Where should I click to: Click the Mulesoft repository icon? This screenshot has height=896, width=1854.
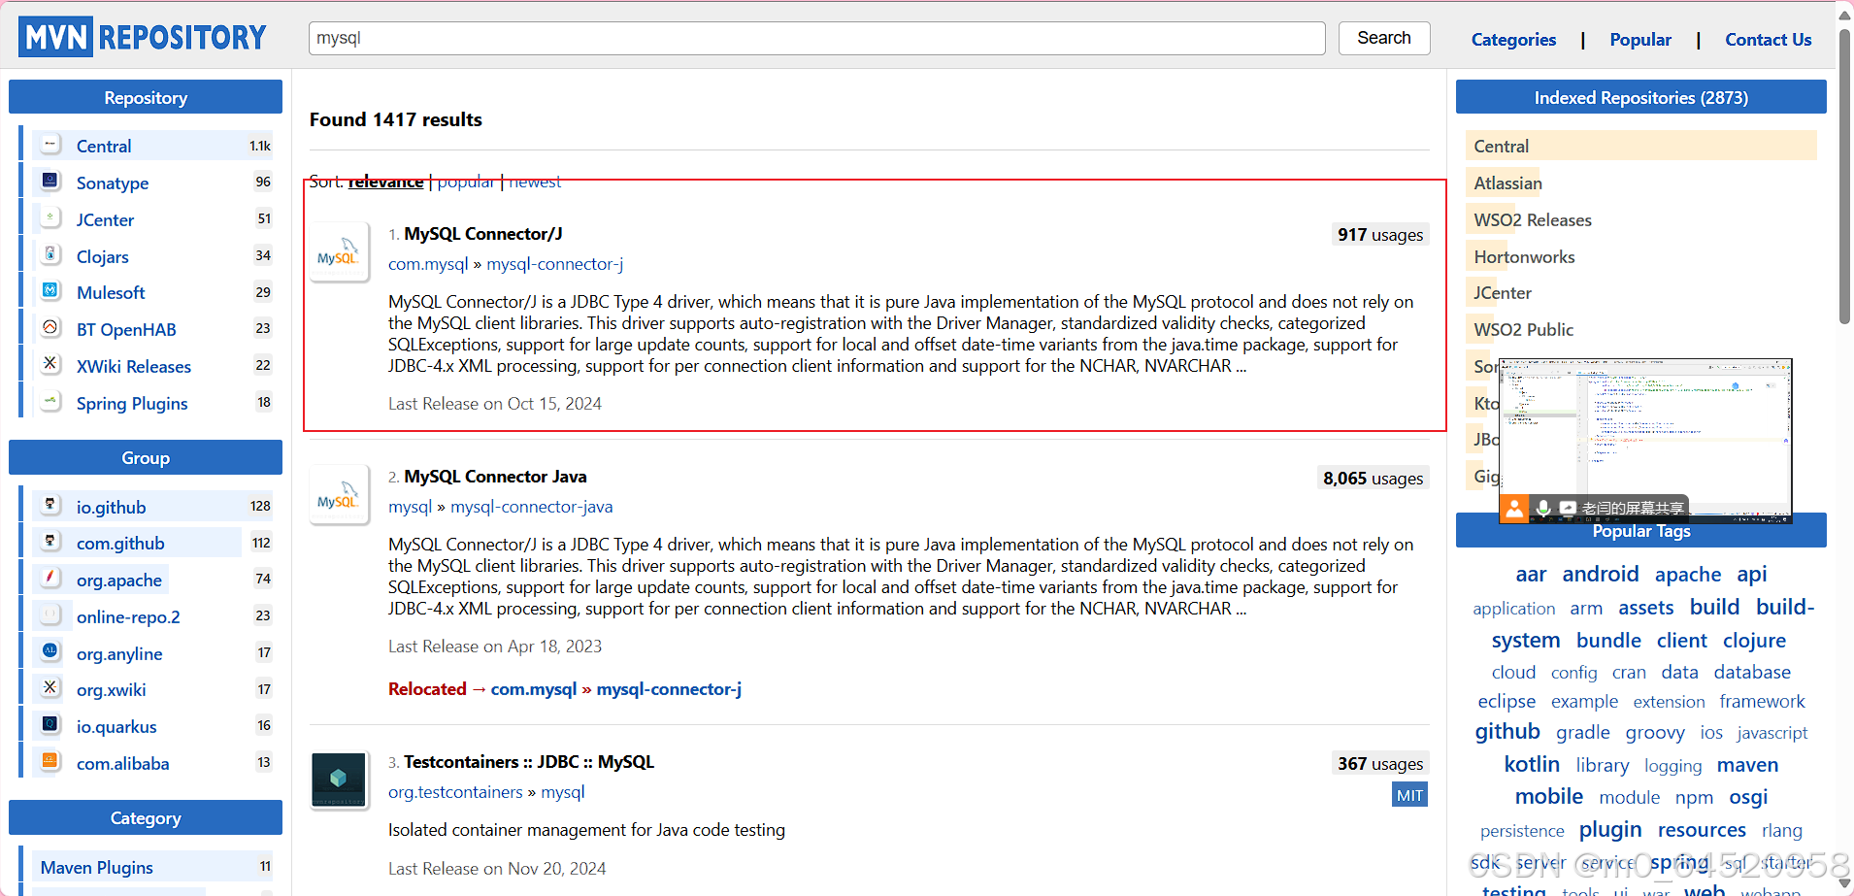click(50, 291)
